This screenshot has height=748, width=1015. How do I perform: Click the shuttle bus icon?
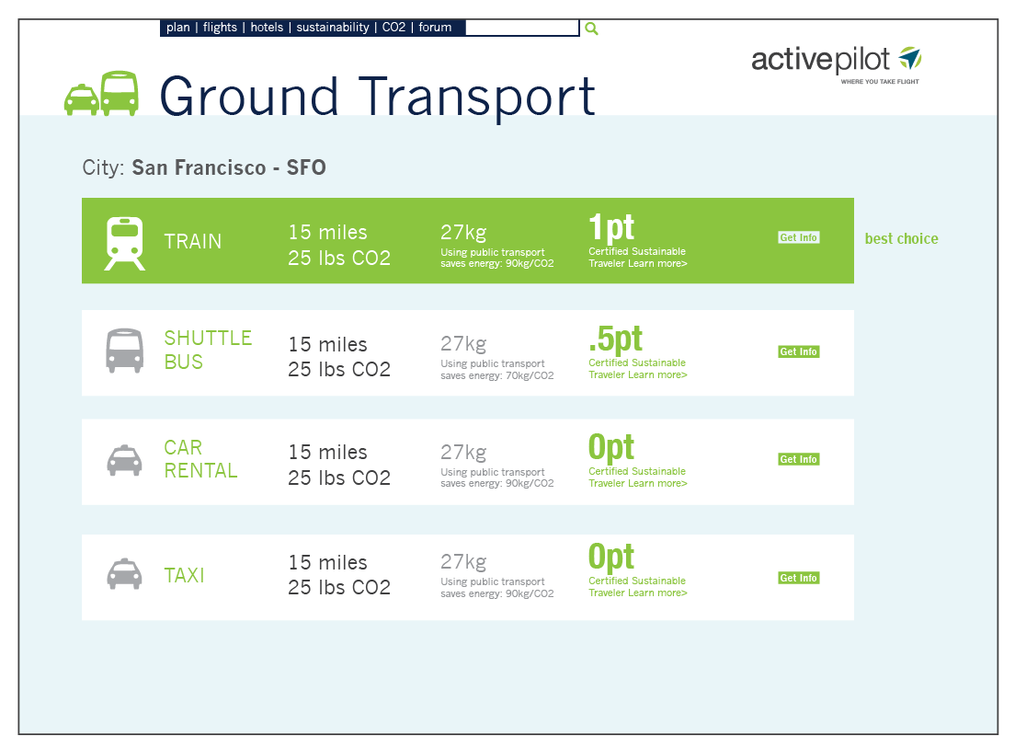point(124,351)
